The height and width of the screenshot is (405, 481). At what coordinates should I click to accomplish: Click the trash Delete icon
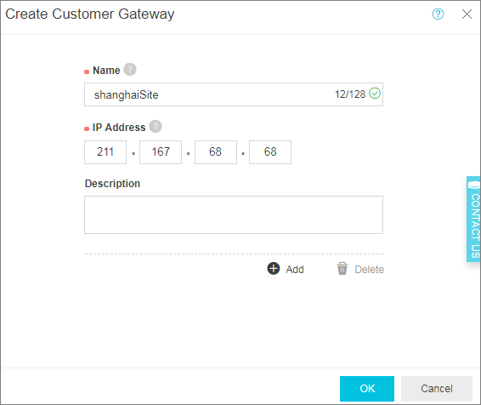pyautogui.click(x=342, y=268)
